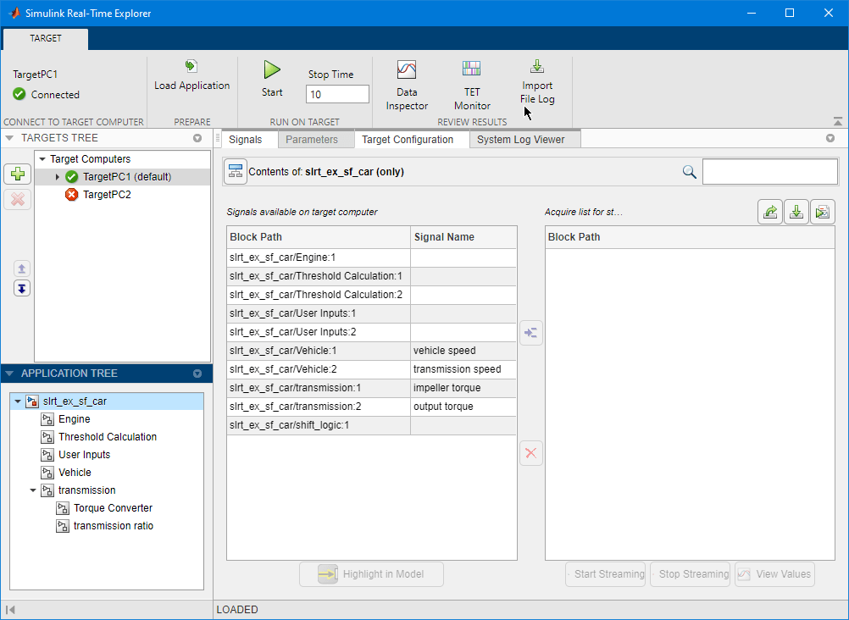Click the search magnifier icon
849x620 pixels.
pyautogui.click(x=690, y=172)
